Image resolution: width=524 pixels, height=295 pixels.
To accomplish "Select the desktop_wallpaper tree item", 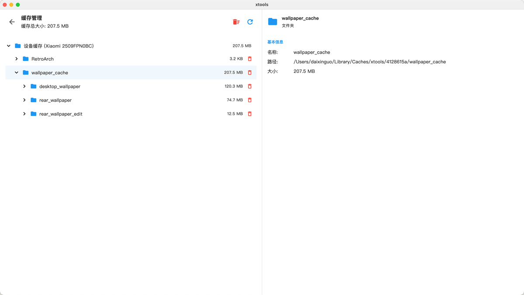I will (60, 87).
